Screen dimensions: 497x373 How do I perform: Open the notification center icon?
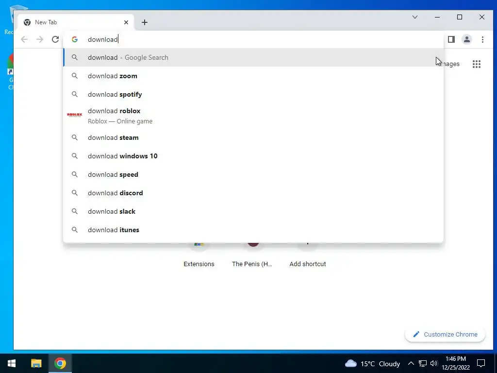tap(481, 363)
